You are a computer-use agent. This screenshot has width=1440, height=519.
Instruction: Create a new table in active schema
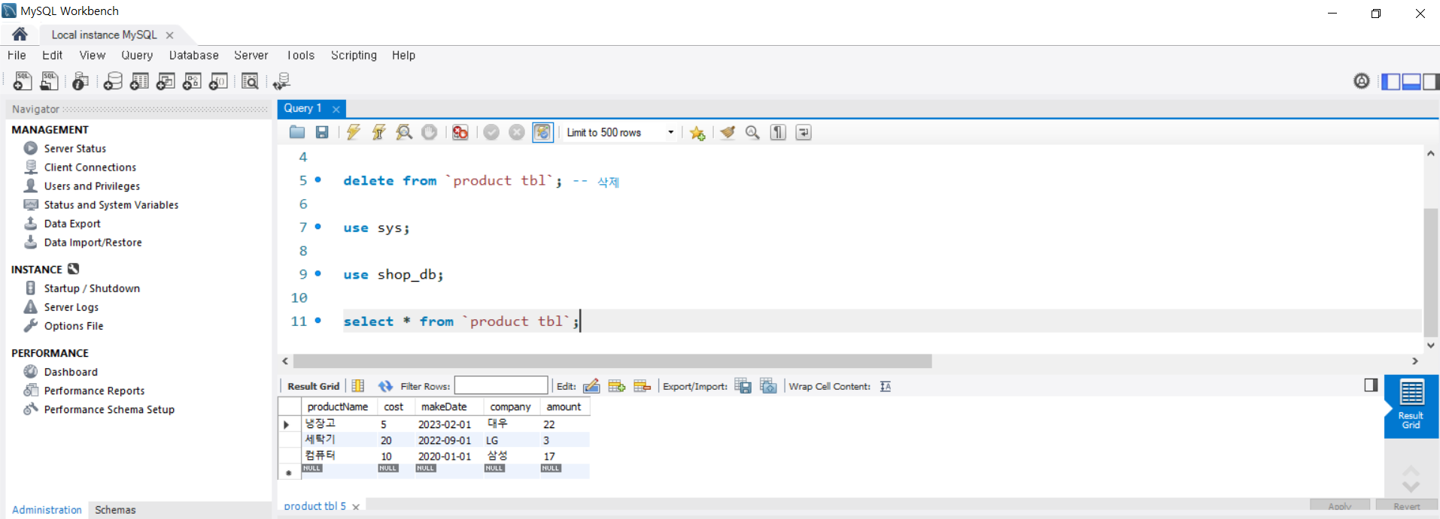tap(139, 81)
